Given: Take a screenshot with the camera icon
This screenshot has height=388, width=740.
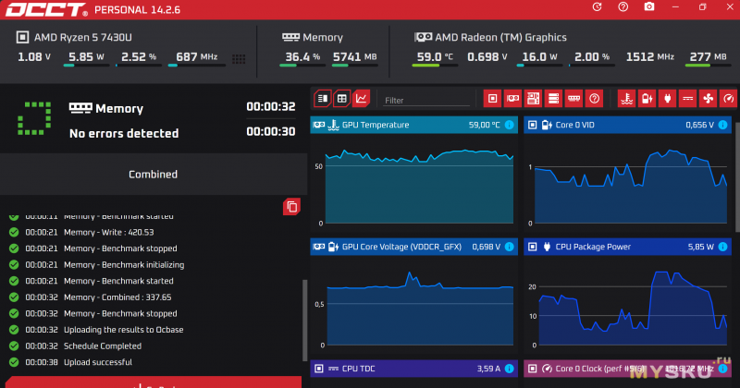Looking at the screenshot, I should tap(649, 7).
